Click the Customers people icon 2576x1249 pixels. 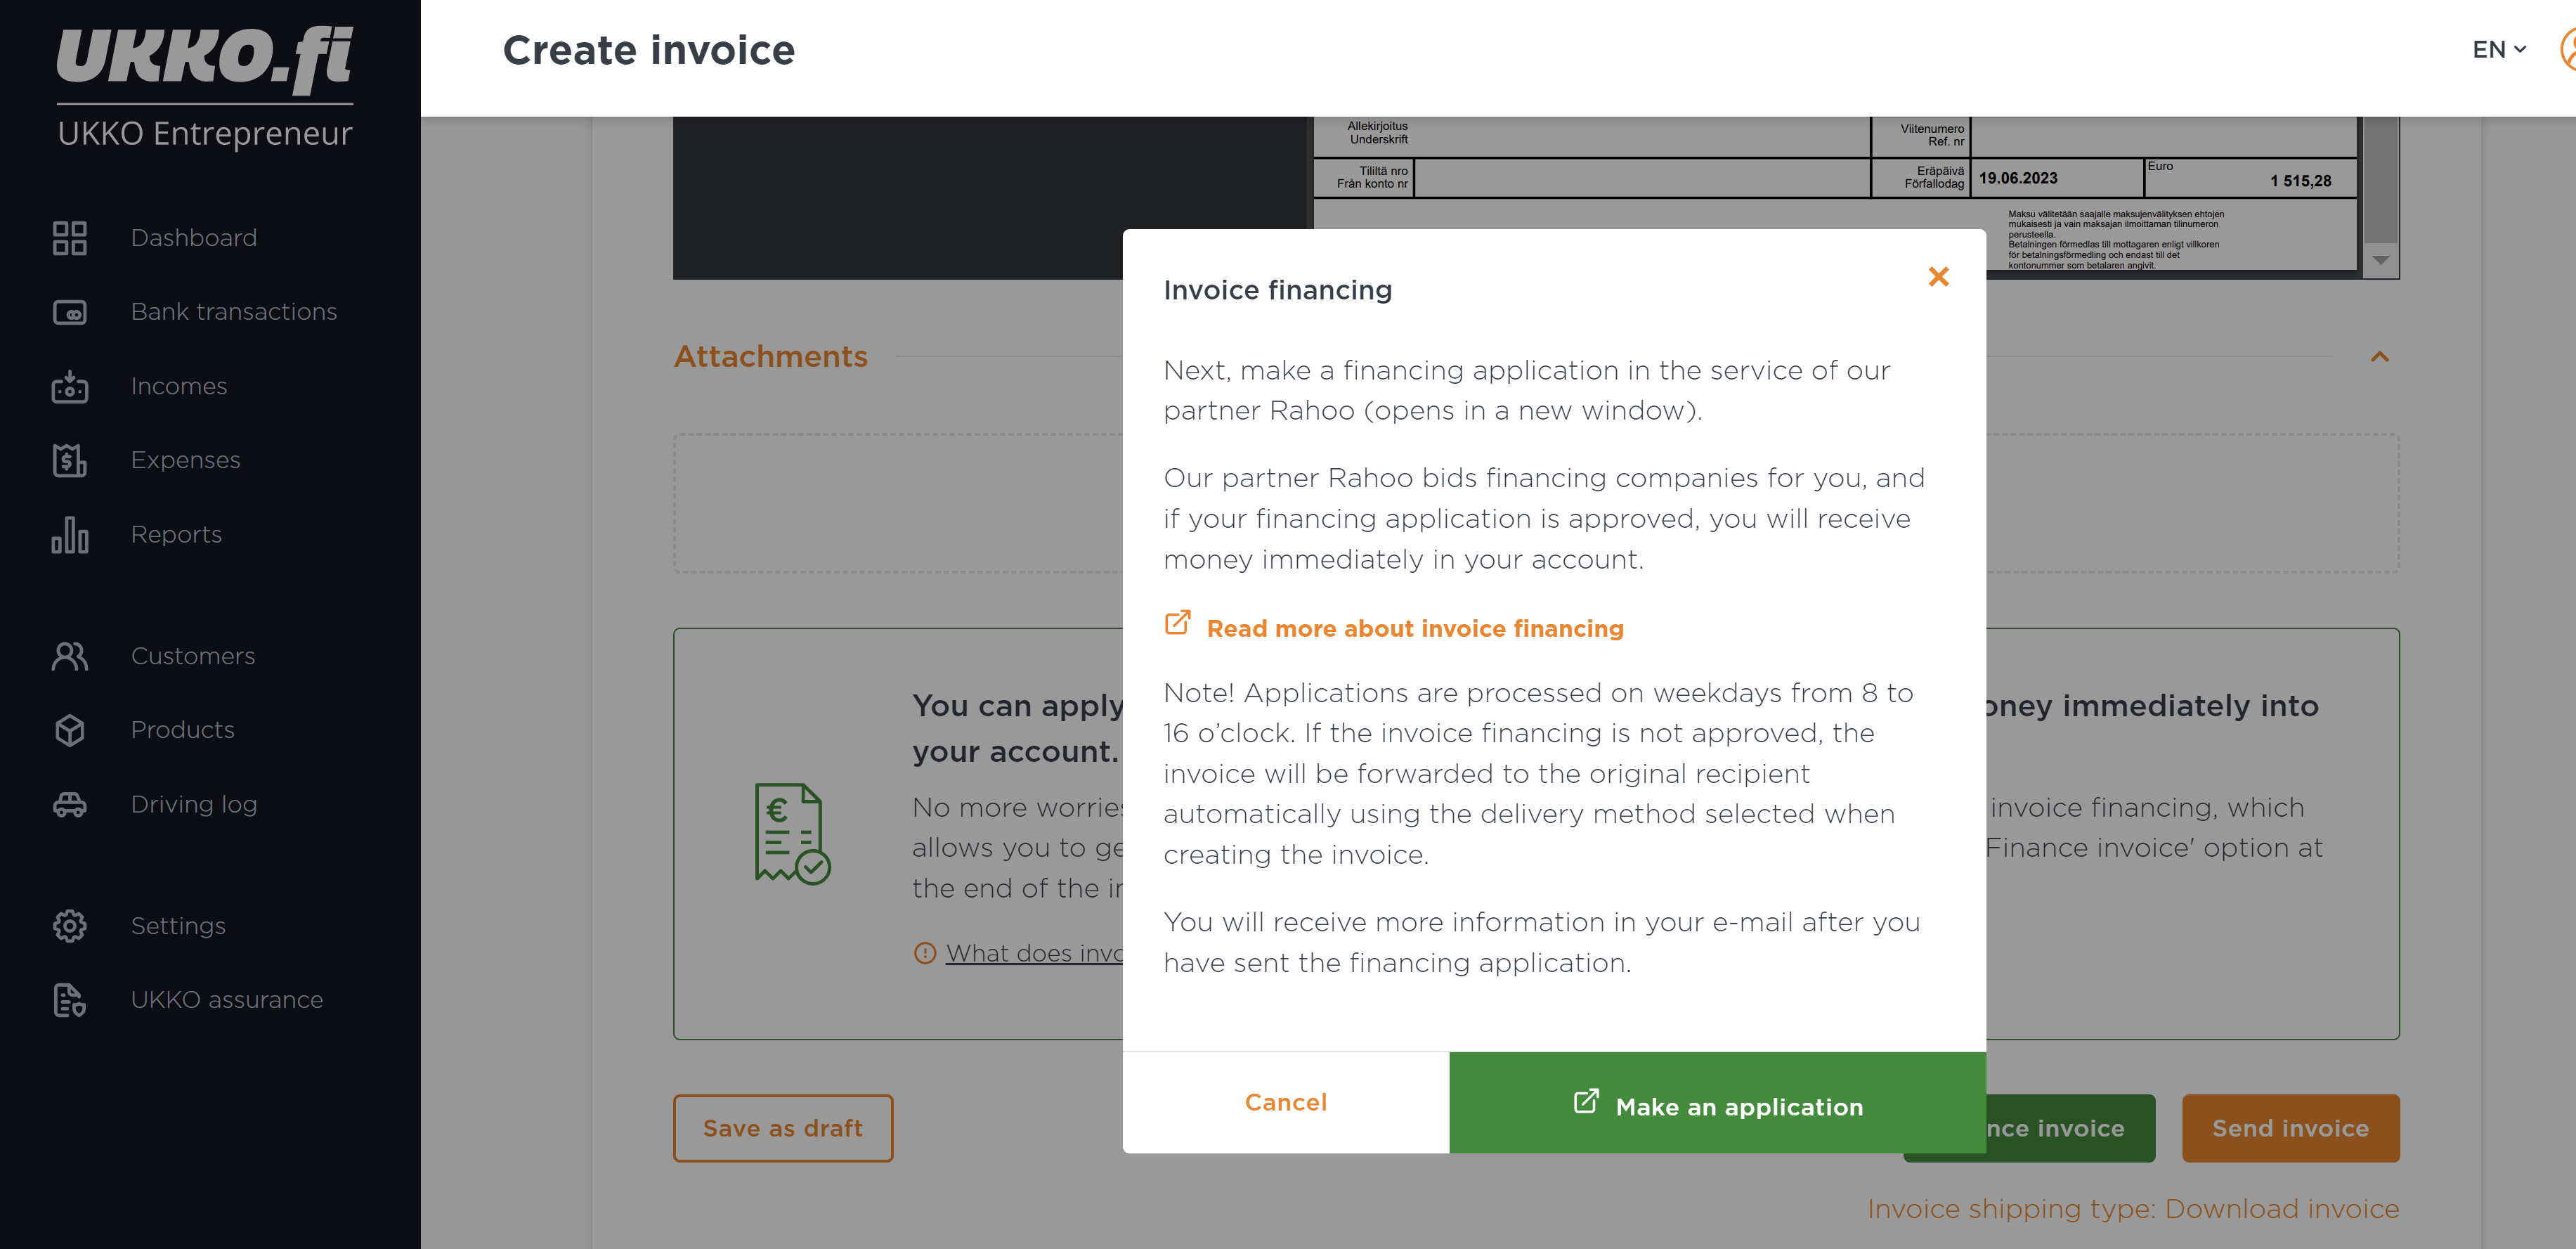69,656
